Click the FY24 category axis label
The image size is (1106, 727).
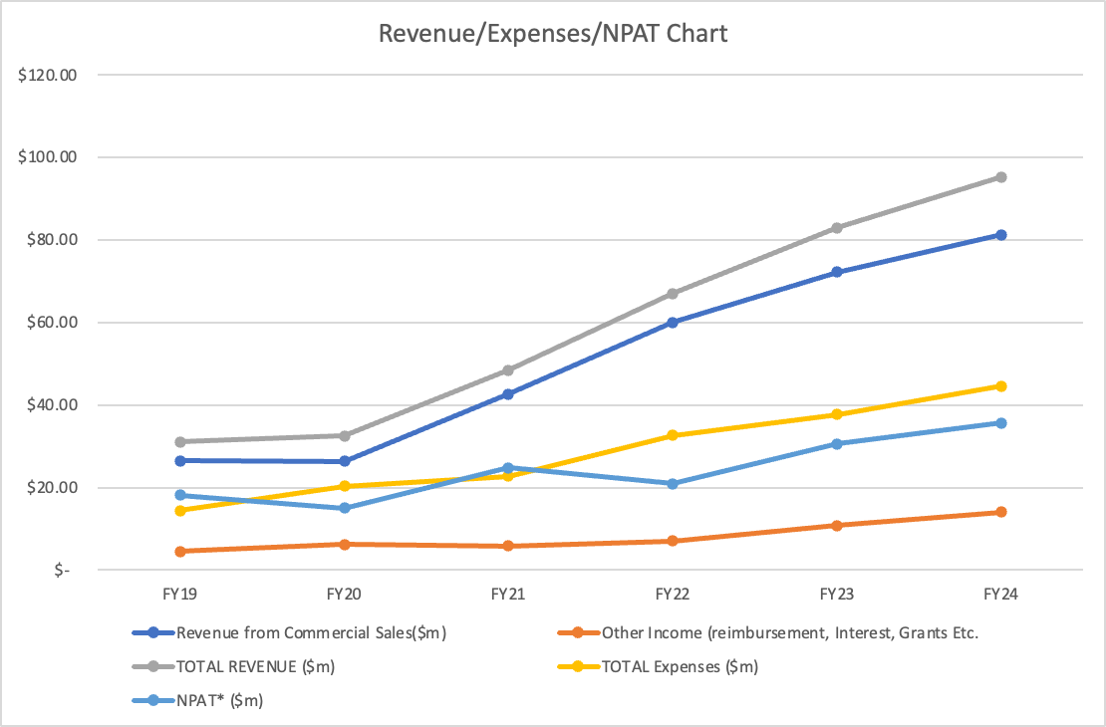[1000, 595]
